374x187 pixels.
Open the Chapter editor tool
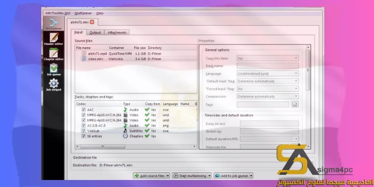pyautogui.click(x=54, y=54)
